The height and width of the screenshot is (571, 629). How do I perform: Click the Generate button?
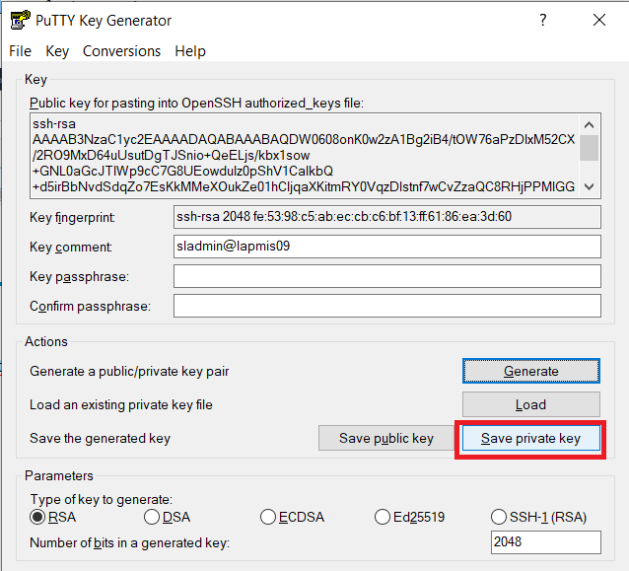click(x=531, y=371)
